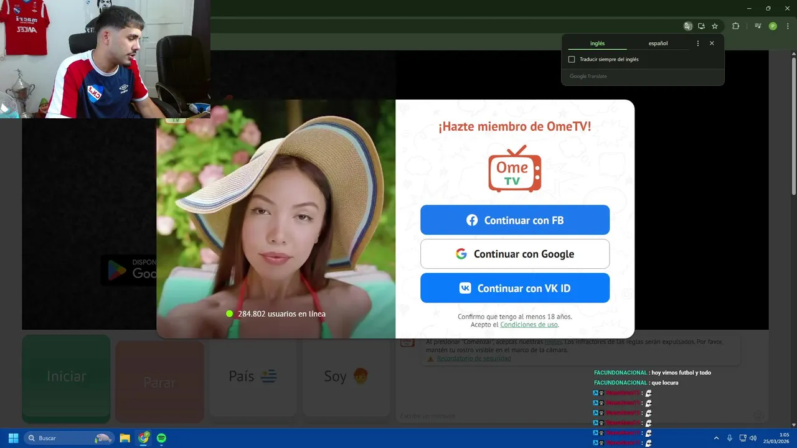Click the Buscar taskbar search box

69,438
